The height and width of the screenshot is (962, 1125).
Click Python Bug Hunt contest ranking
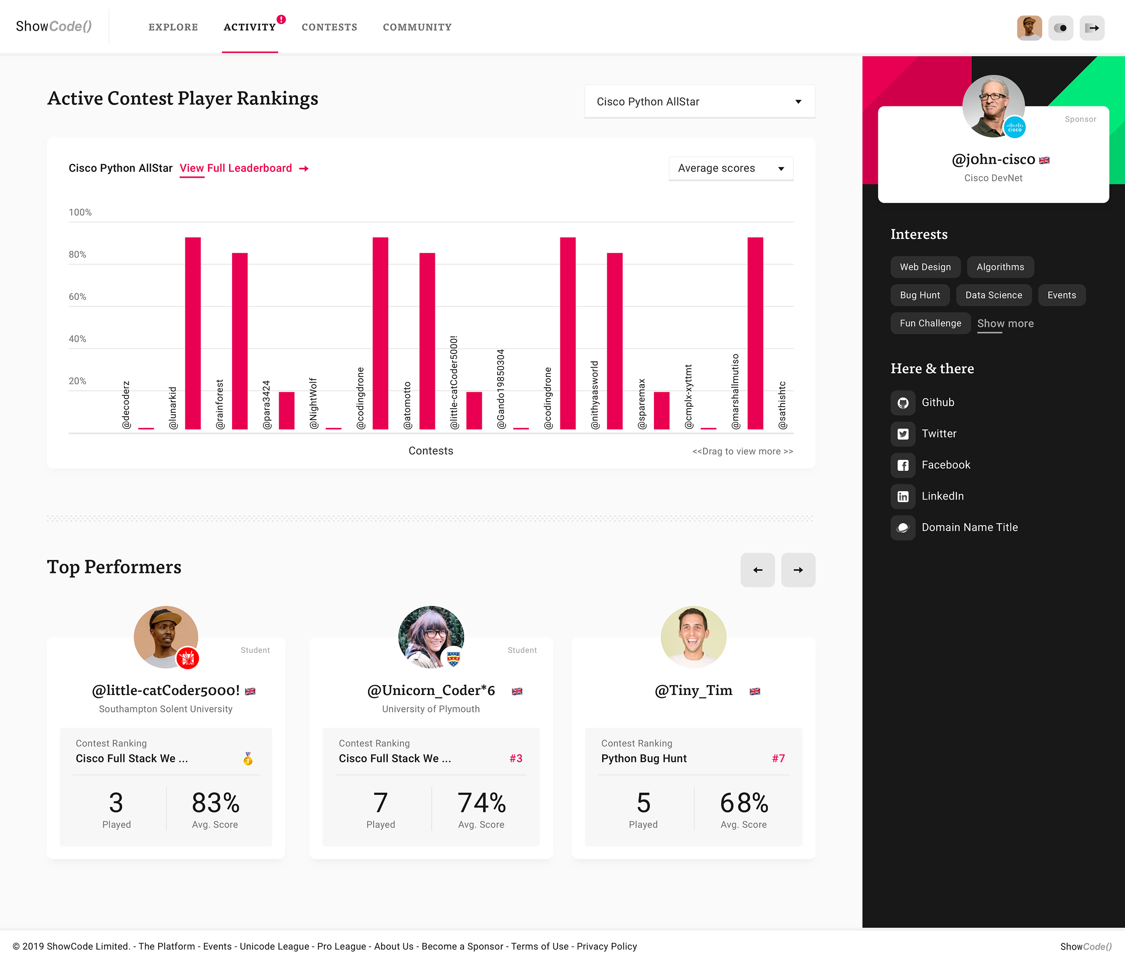[x=644, y=759]
